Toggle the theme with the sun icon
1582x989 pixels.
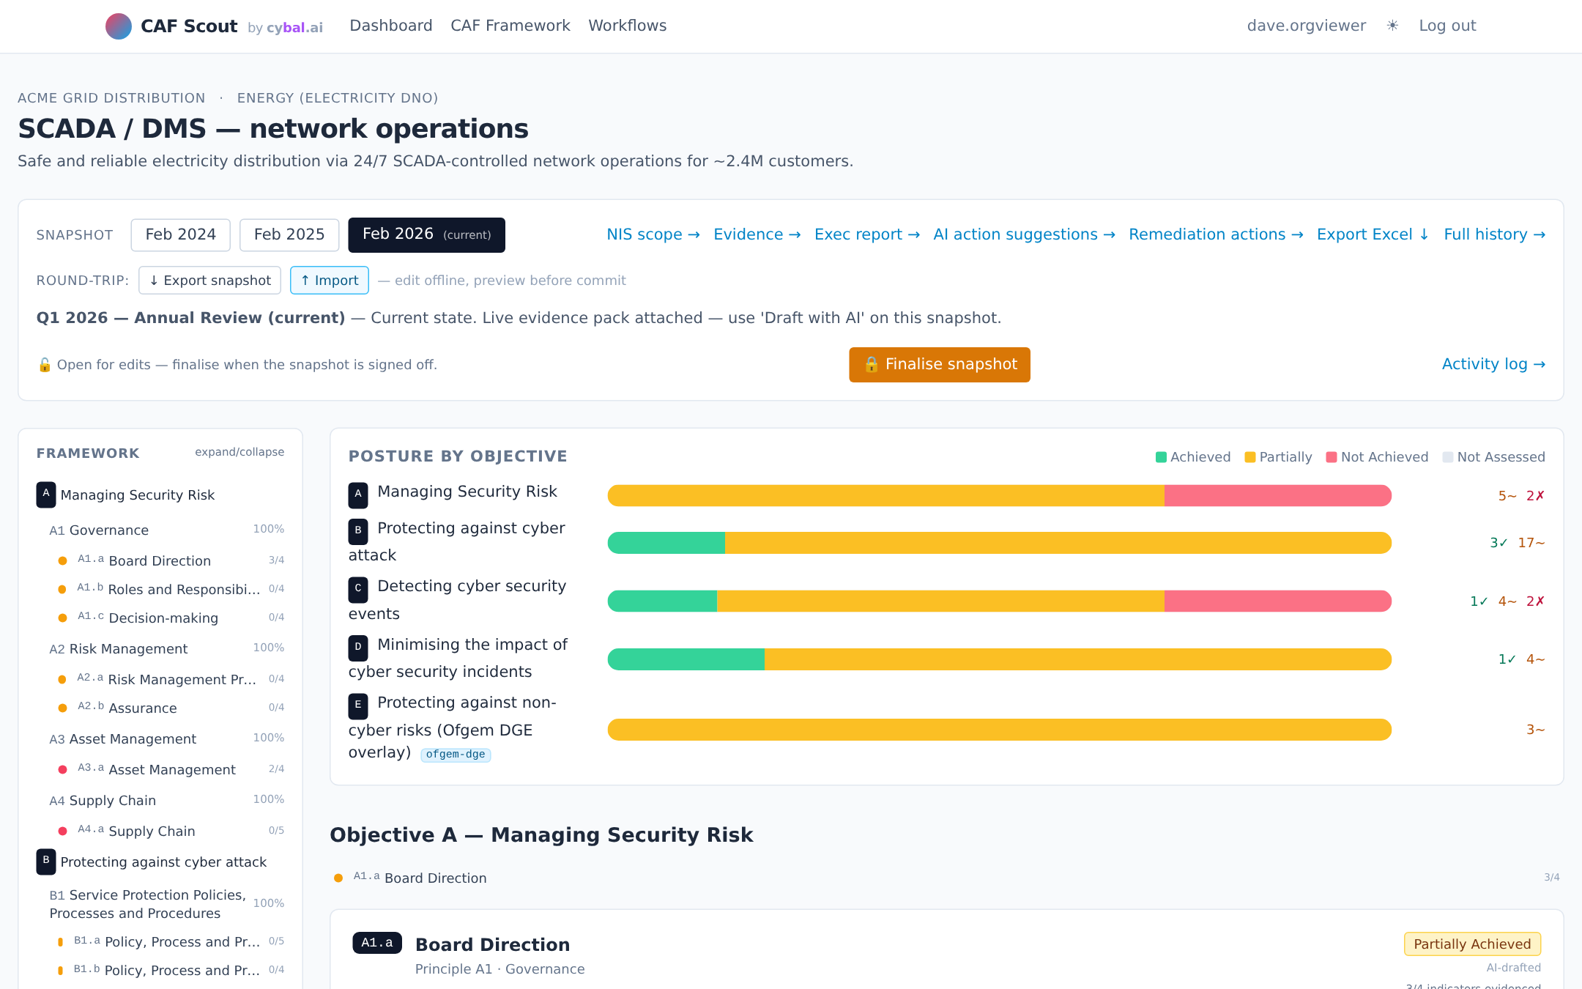coord(1391,26)
